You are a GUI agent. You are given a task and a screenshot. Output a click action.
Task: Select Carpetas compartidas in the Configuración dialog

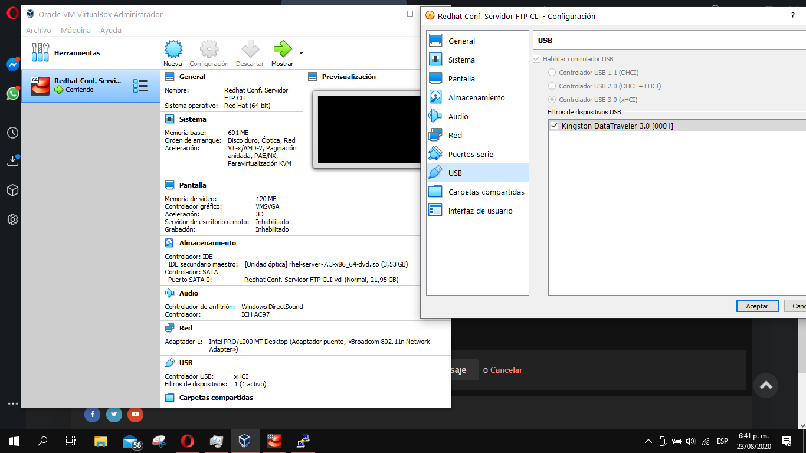tap(477, 192)
